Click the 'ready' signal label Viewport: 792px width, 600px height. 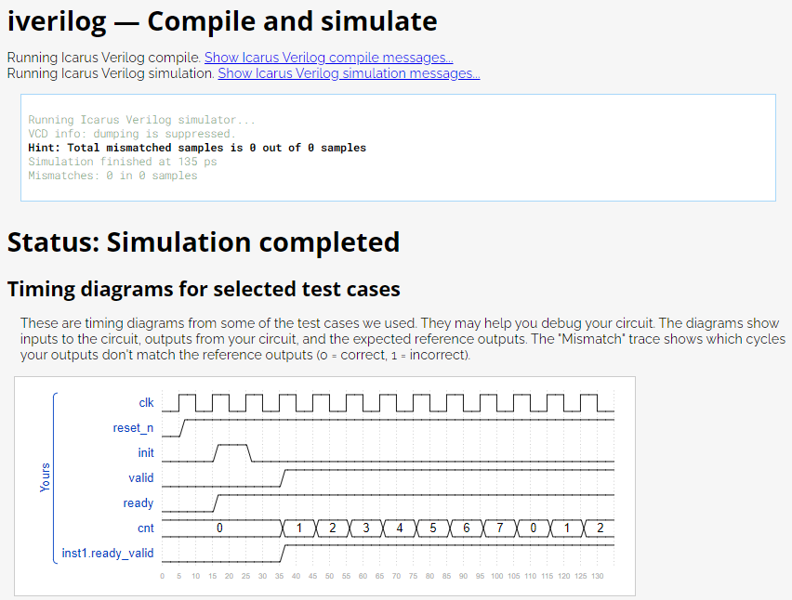pyautogui.click(x=138, y=503)
